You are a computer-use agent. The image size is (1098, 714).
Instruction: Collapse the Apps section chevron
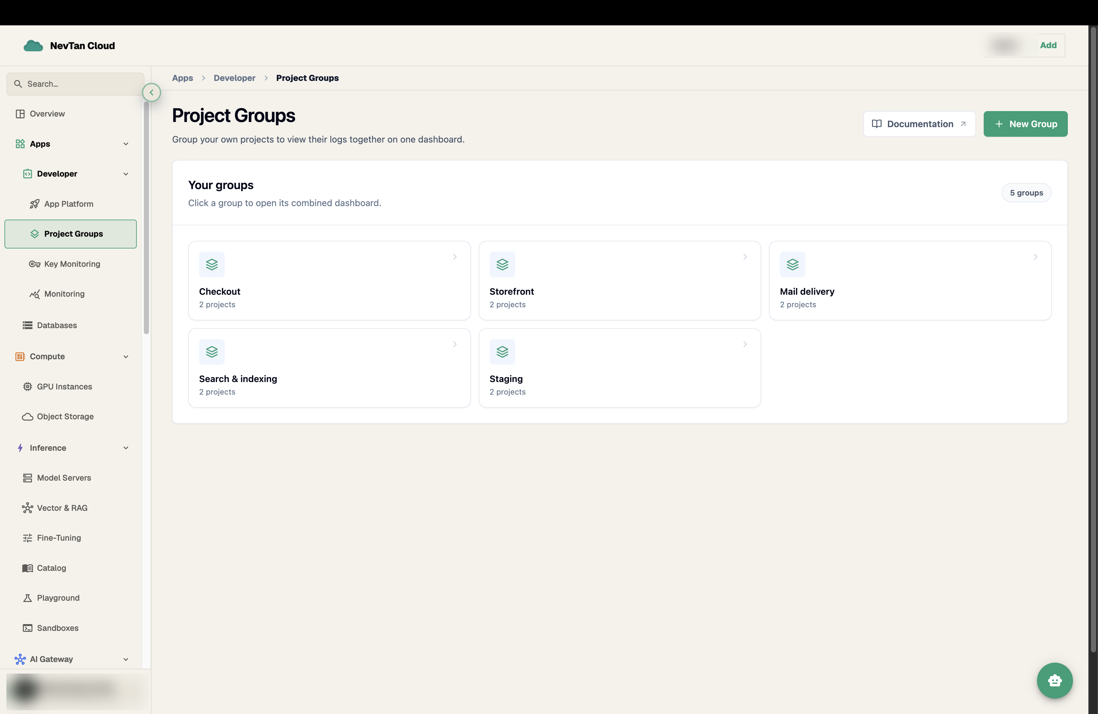[x=126, y=144]
